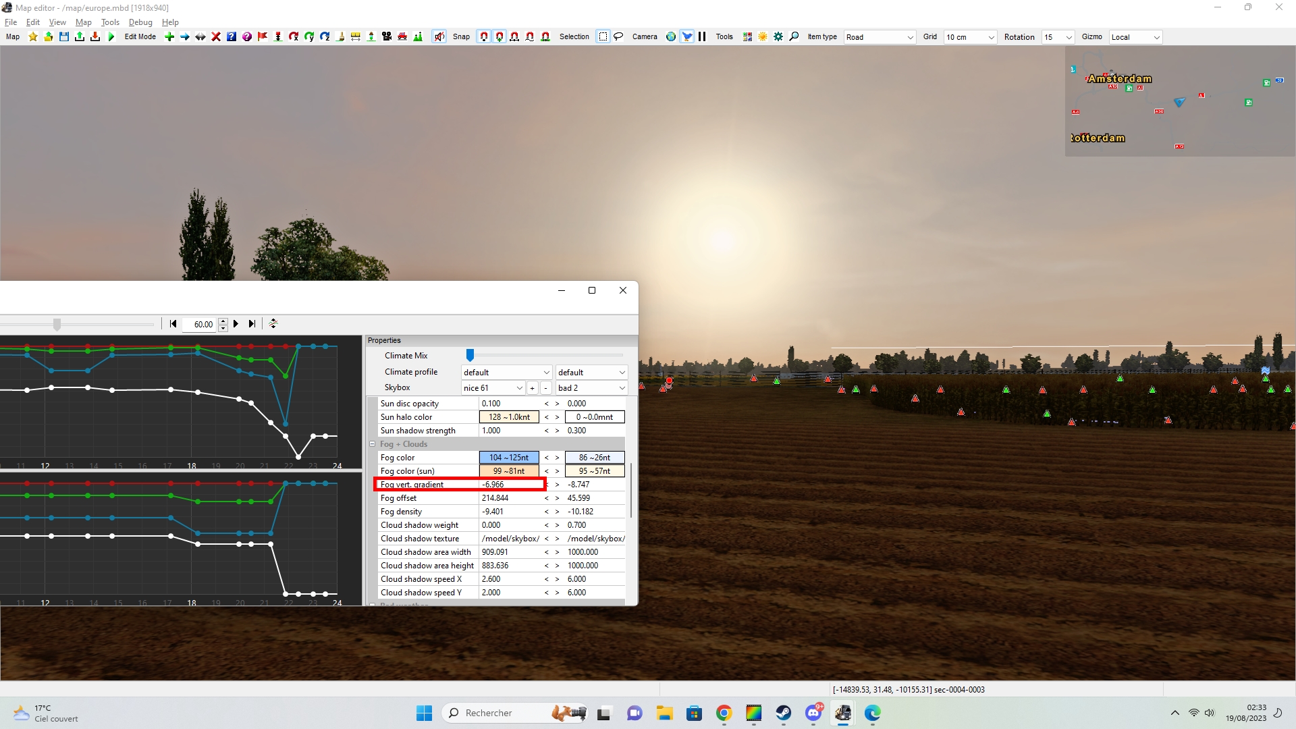Viewport: 1296px width, 729px height.
Task: Click the rotate around Y axis icon
Action: (309, 37)
